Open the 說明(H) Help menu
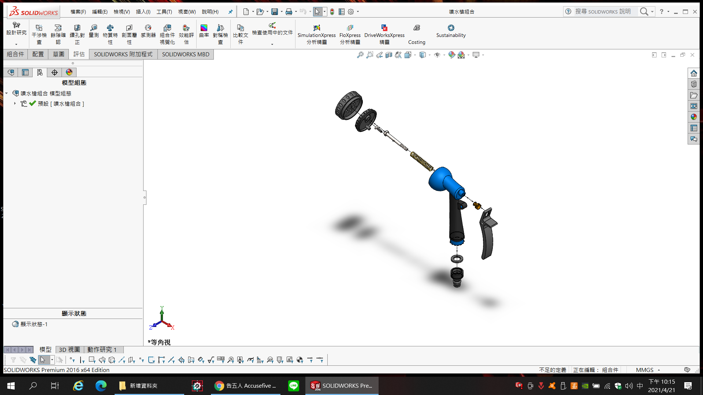Screen dimensions: 703x395 [210, 12]
